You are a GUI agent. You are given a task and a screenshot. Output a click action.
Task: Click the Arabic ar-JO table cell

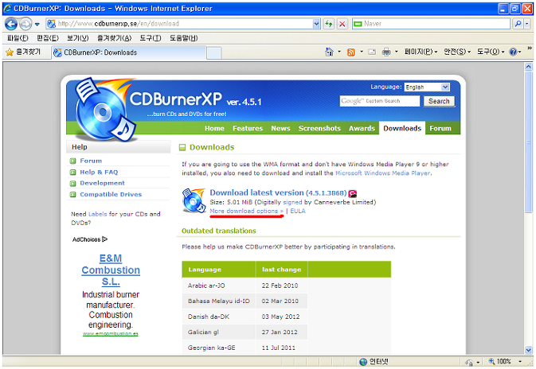click(219, 285)
